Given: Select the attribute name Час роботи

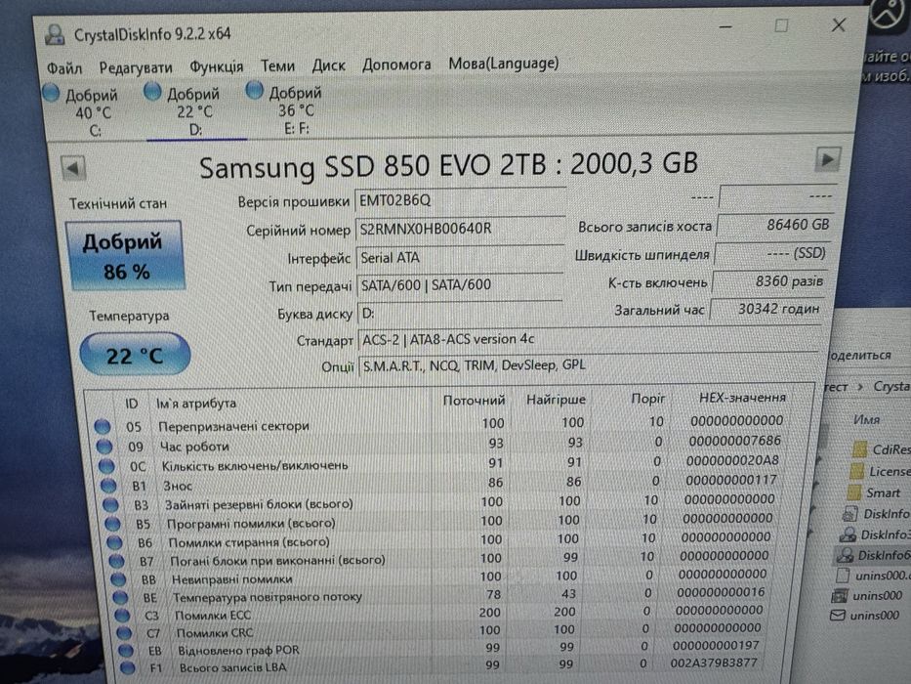Looking at the screenshot, I should coord(194,447).
